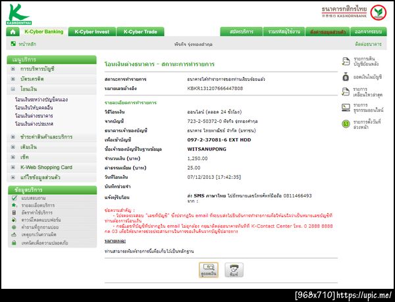This screenshot has width=395, height=302.
Task: Click the amount 1,250.00
Action: tap(197, 159)
